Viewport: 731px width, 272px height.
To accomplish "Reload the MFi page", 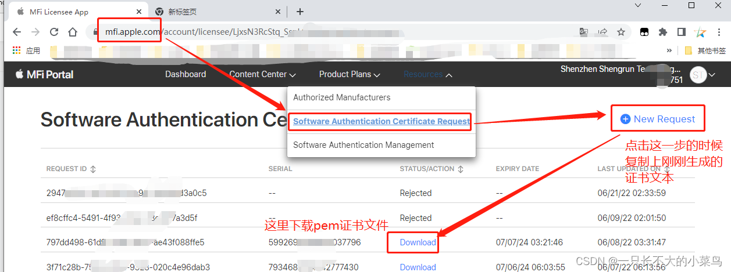I will pos(54,32).
